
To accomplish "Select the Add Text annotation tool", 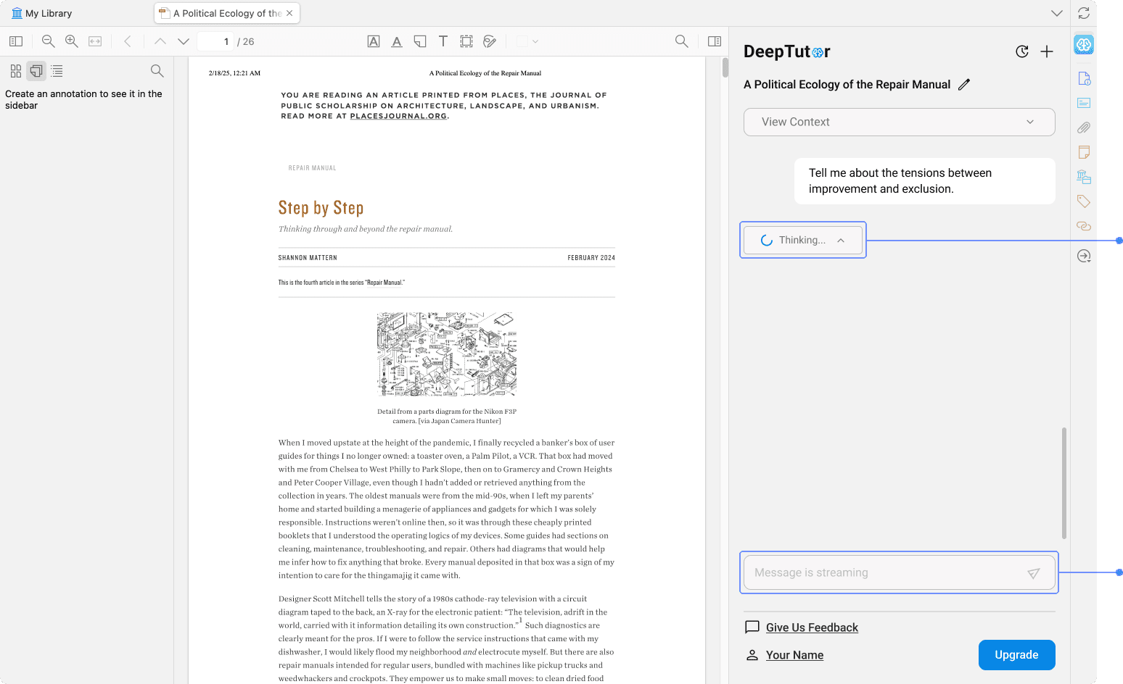I will point(443,41).
